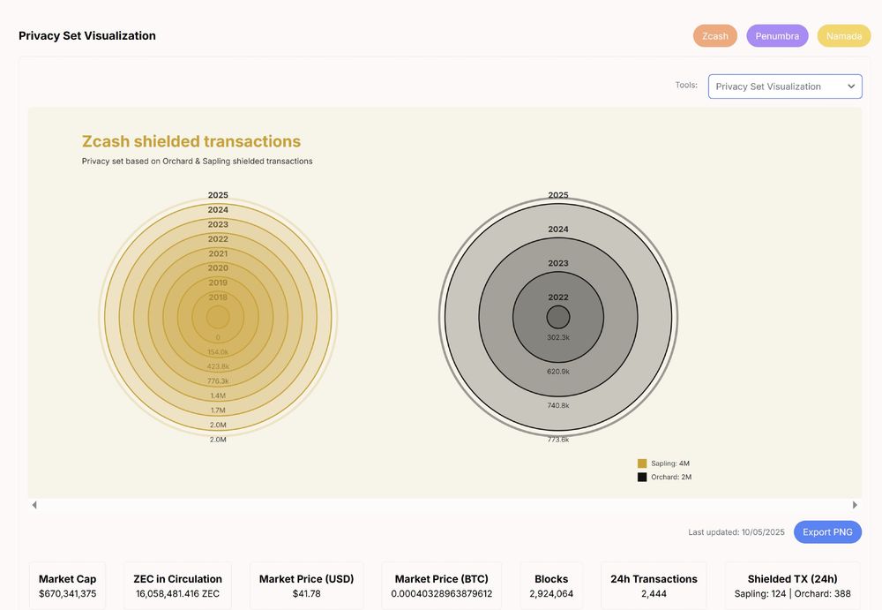Viewport: 882px width, 610px height.
Task: Click the Blocks stat card
Action: click(x=551, y=586)
